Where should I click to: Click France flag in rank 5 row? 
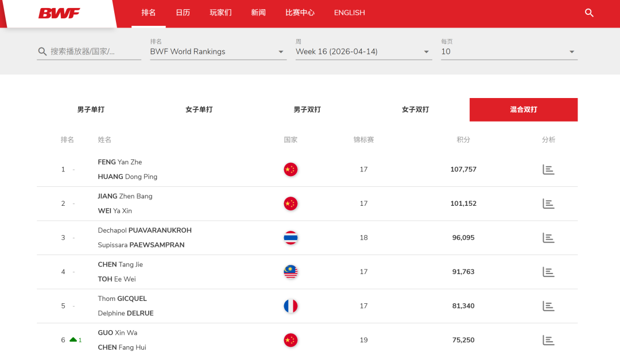290,306
